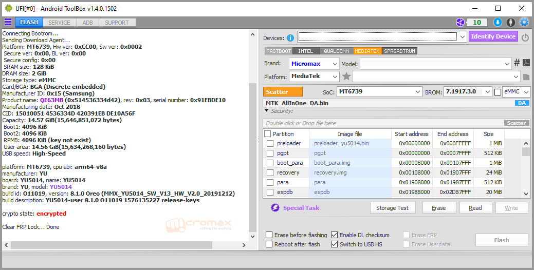Check the preloader partition checkbox
The height and width of the screenshot is (270, 534).
pyautogui.click(x=270, y=144)
